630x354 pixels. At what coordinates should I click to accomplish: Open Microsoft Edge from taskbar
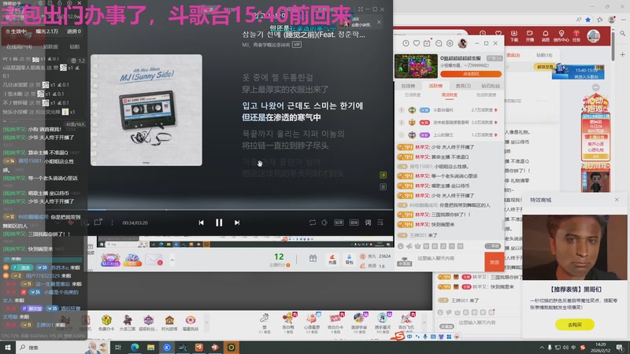point(134,347)
